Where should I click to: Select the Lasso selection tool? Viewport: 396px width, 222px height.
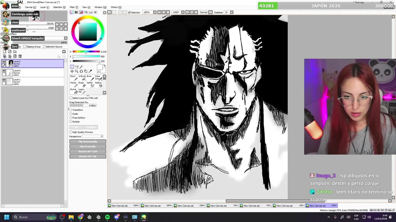[x=77, y=67]
